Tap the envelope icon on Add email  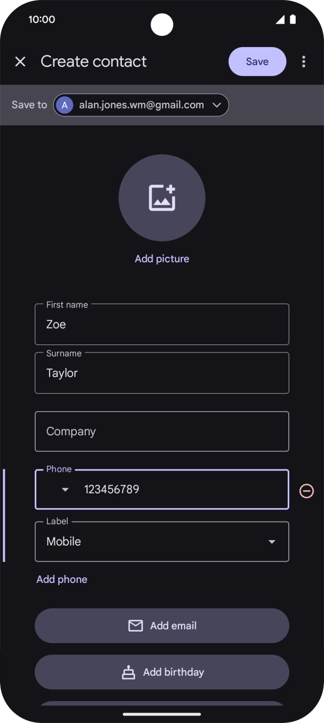(x=136, y=626)
